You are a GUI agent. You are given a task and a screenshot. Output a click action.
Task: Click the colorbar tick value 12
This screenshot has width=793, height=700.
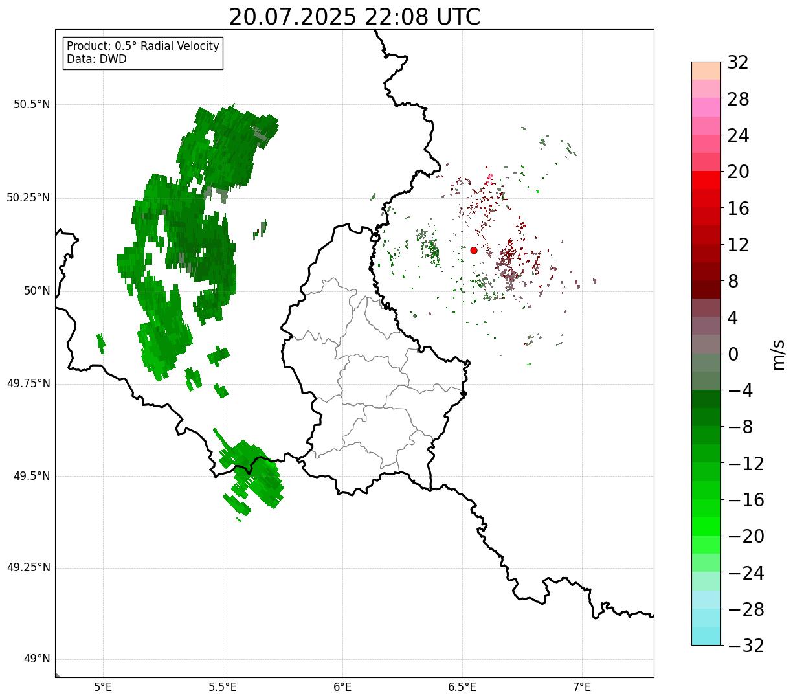pyautogui.click(x=738, y=245)
